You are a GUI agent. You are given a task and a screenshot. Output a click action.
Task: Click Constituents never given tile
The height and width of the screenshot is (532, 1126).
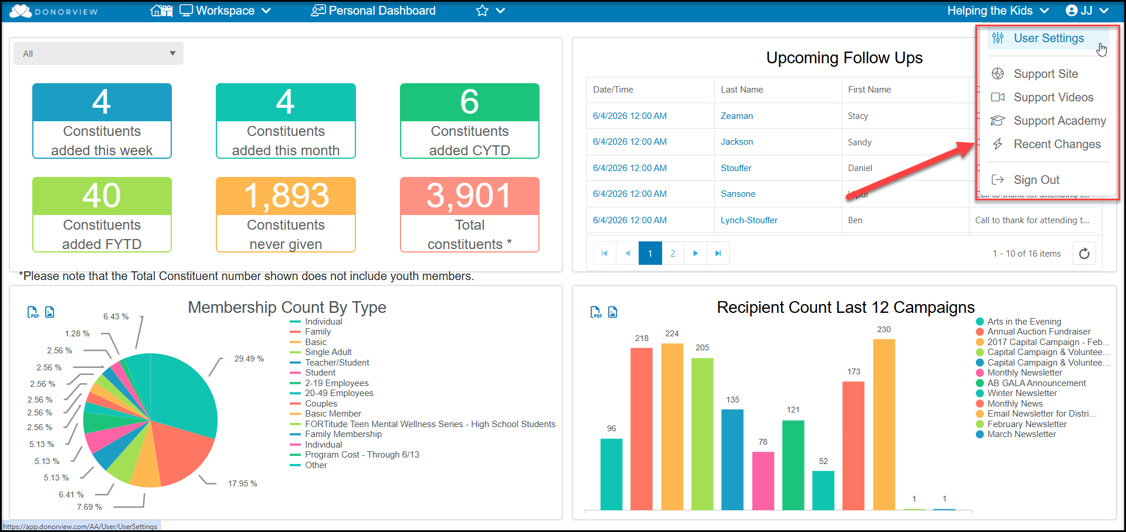point(286,214)
